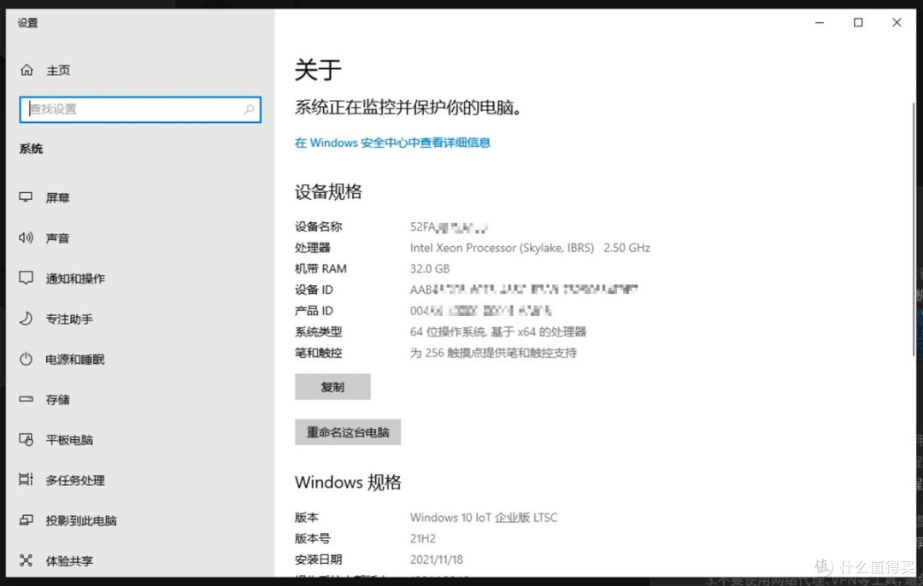Open 存储 storage icon
This screenshot has height=586, width=923.
pos(26,399)
